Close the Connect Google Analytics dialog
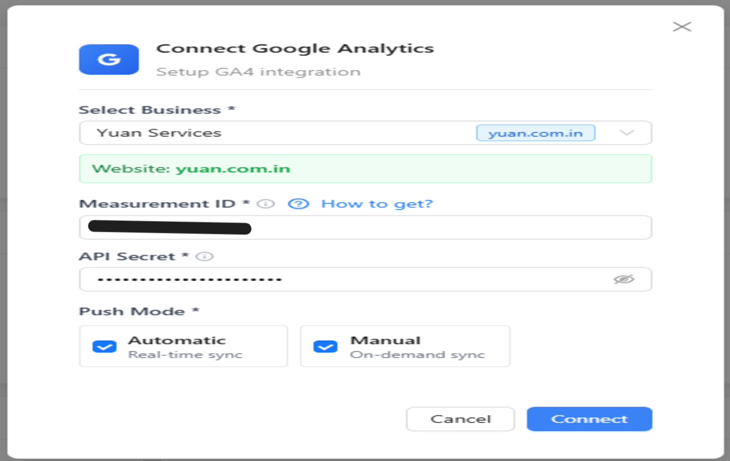 (682, 27)
